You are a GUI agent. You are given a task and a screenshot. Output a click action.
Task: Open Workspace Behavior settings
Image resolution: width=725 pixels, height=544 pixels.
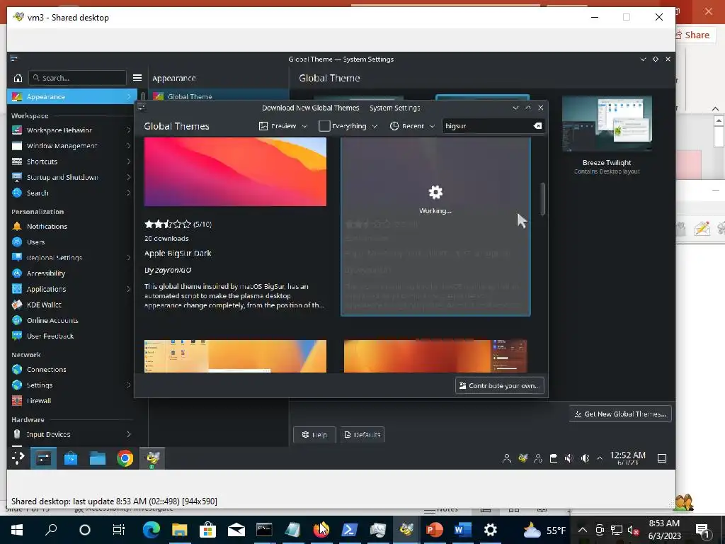click(x=72, y=130)
